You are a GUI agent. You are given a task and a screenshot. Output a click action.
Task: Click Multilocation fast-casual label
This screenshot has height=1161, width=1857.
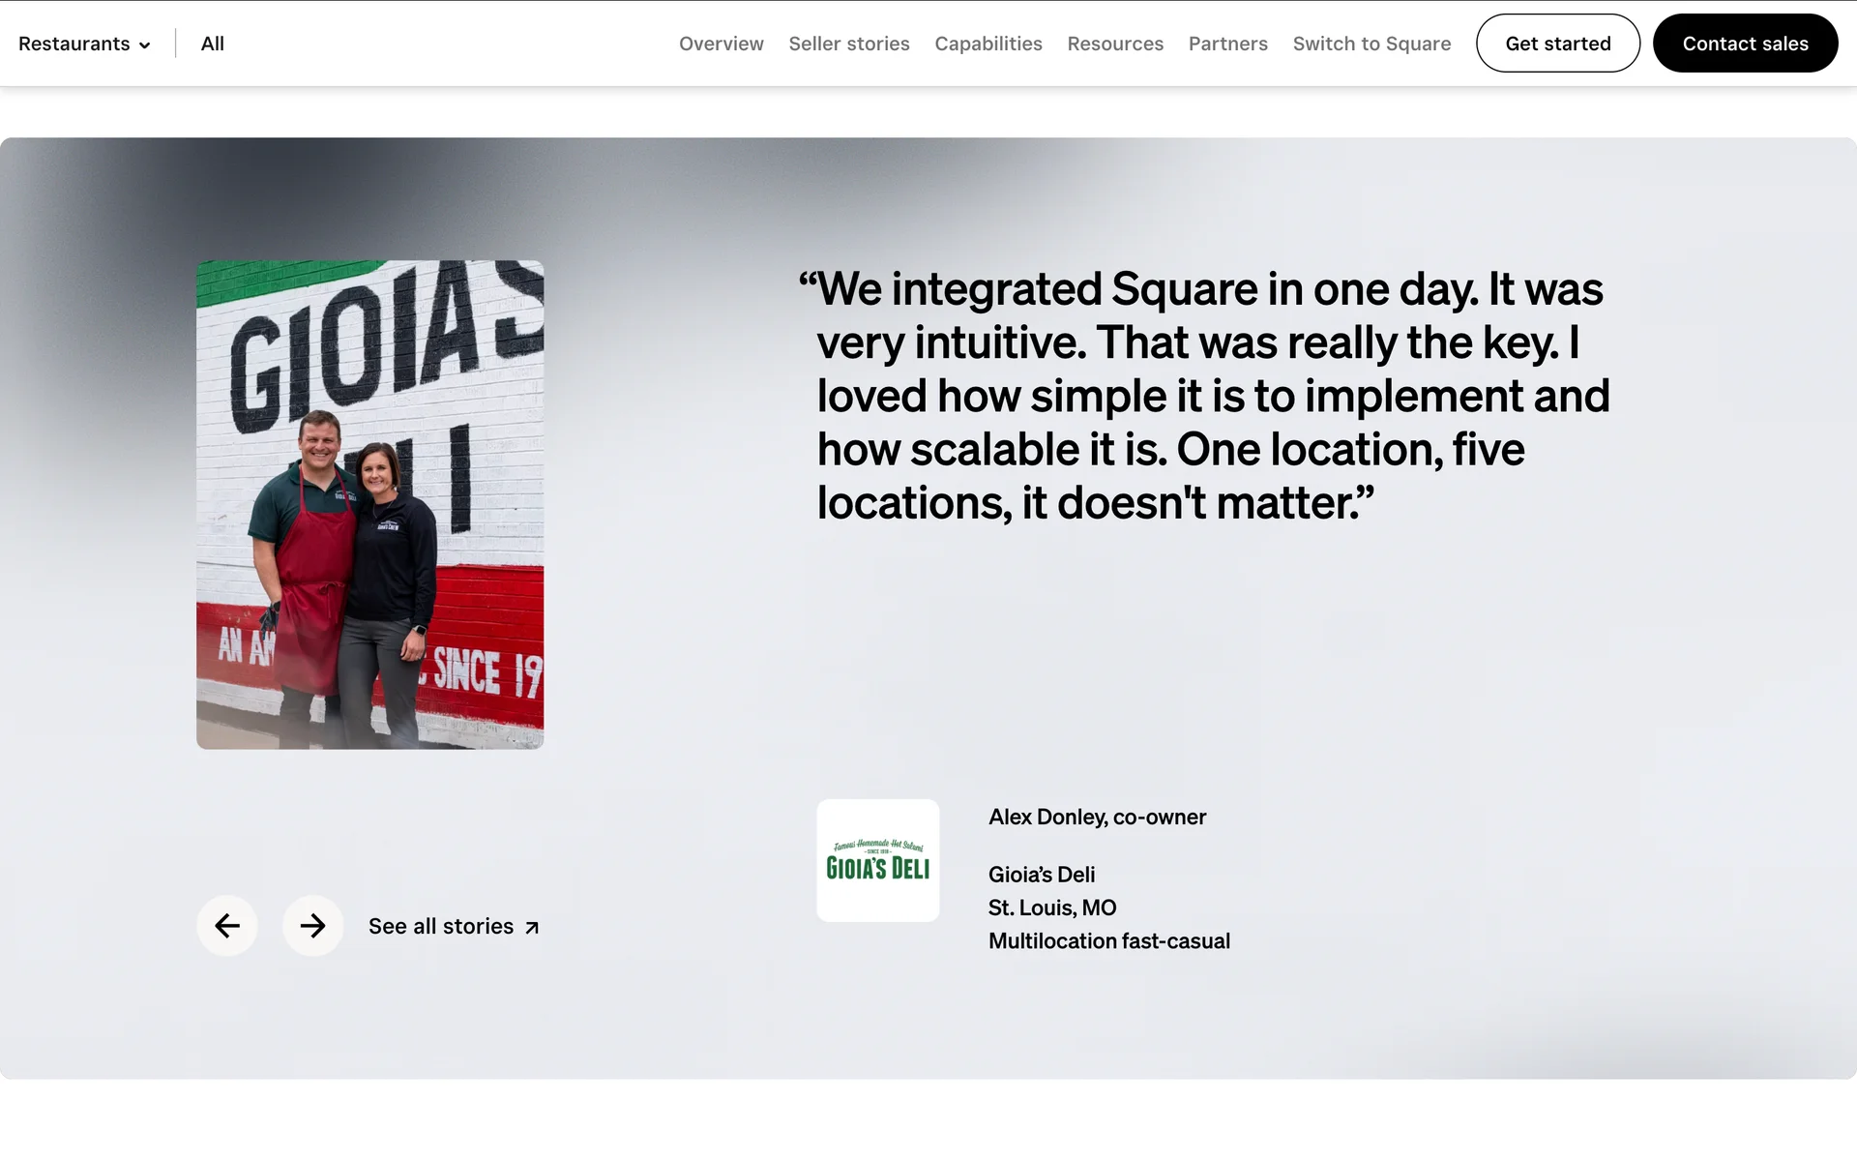click(1108, 940)
